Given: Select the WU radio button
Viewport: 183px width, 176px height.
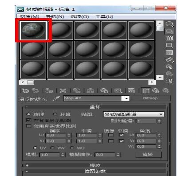Looking at the screenshot, I should pyautogui.click(x=72, y=148).
